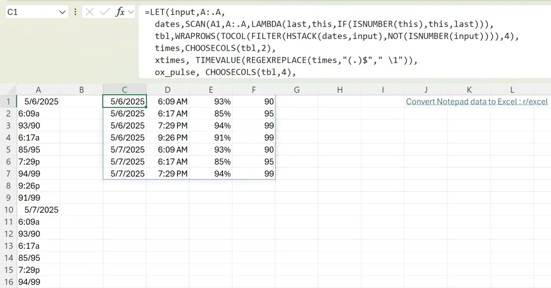This screenshot has height=288, width=551.
Task: Click cell A4 with 6:17a
Action: pos(38,138)
